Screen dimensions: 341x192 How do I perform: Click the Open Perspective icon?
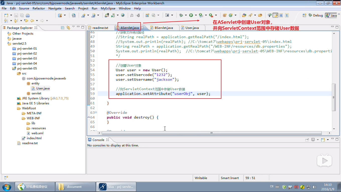click(304, 15)
